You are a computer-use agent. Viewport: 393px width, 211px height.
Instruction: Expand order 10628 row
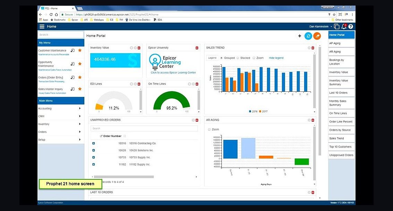93,150
